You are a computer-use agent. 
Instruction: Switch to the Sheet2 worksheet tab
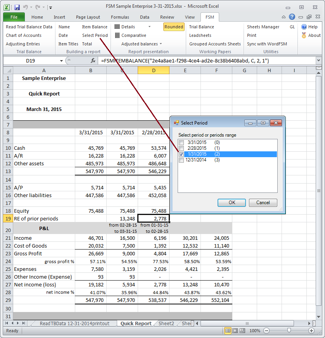point(166,323)
